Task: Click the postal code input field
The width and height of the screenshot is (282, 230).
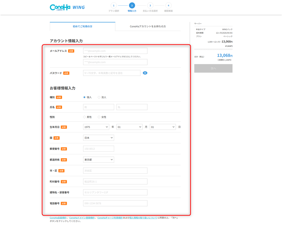Action: tap(98, 149)
